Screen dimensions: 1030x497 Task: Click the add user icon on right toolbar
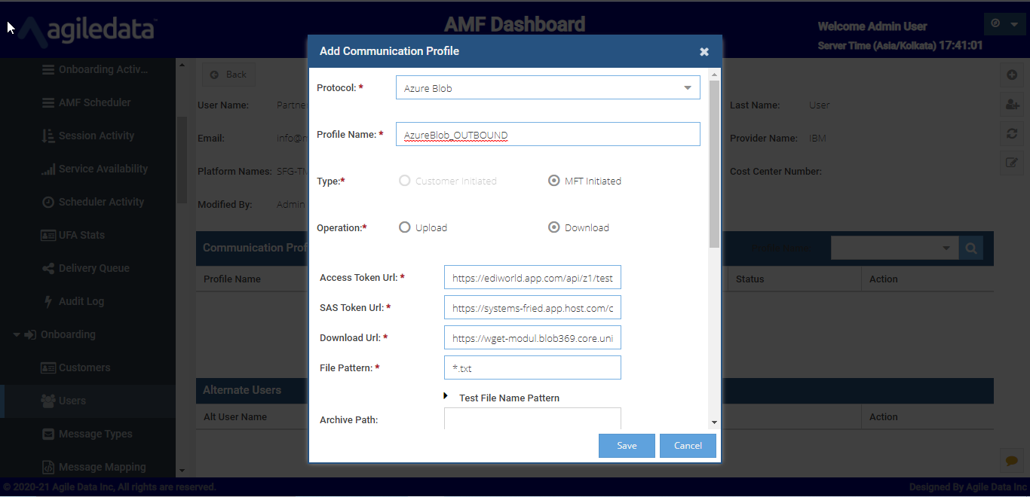1012,105
